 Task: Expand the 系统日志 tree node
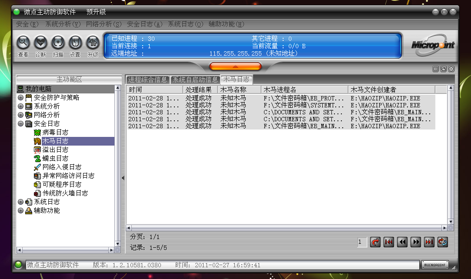tap(20, 202)
